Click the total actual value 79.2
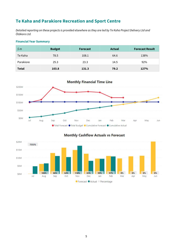 (x=115, y=69)
